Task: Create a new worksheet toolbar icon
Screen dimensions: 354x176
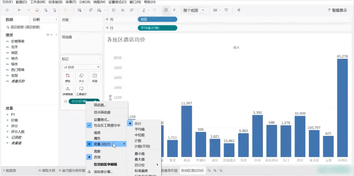Action: [x=79, y=10]
